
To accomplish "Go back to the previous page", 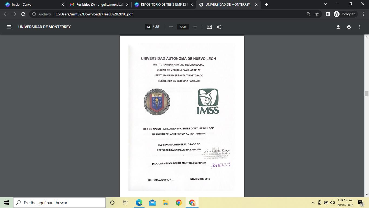I will click(x=6, y=14).
